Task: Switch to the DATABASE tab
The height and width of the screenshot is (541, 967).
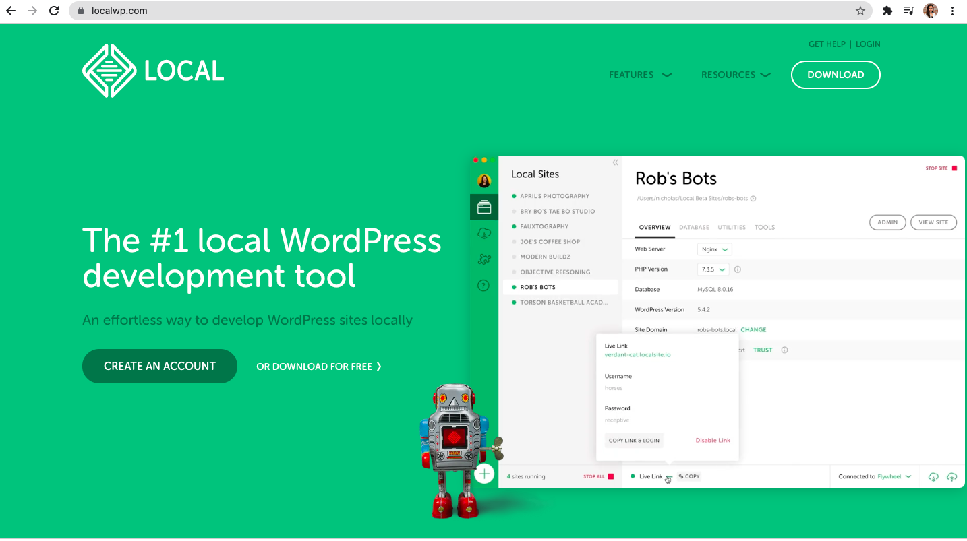Action: [x=694, y=228]
